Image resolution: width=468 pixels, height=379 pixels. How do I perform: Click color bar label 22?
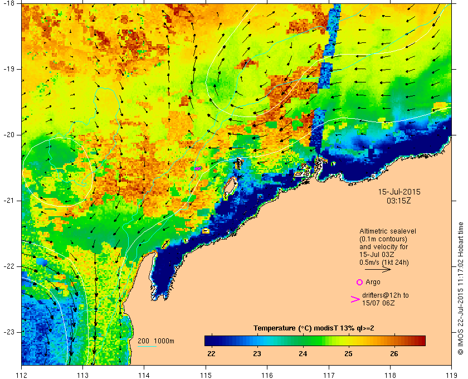click(211, 354)
